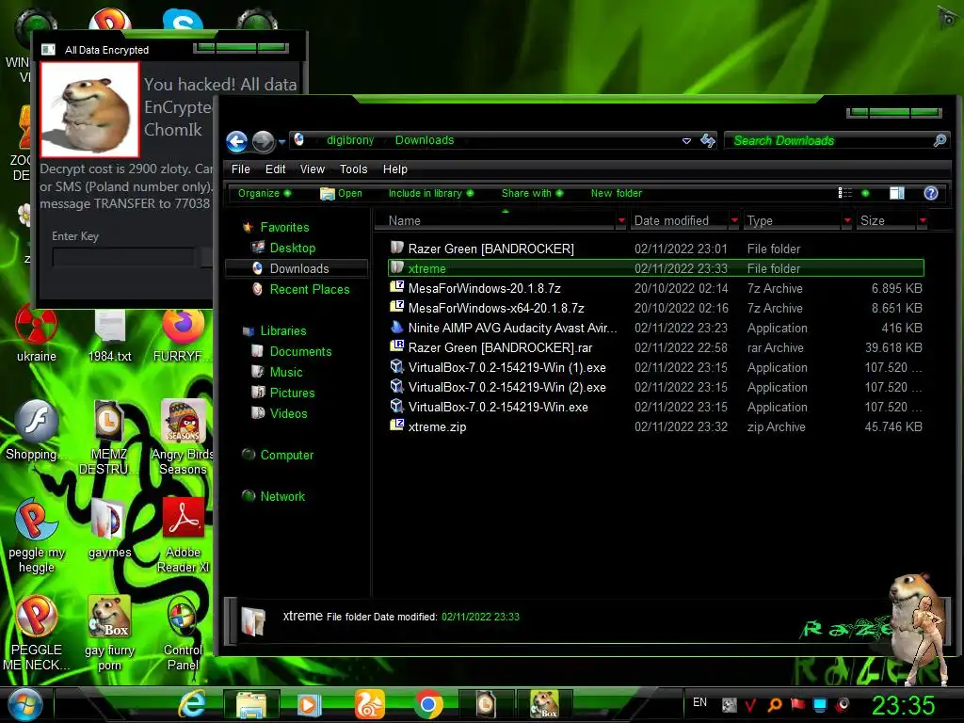
Task: Click the EN language indicator in tray
Action: (699, 702)
